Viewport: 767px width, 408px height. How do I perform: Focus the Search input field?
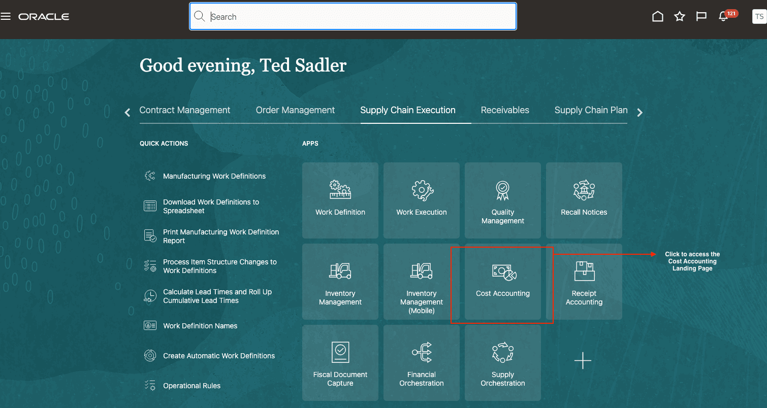click(x=353, y=17)
